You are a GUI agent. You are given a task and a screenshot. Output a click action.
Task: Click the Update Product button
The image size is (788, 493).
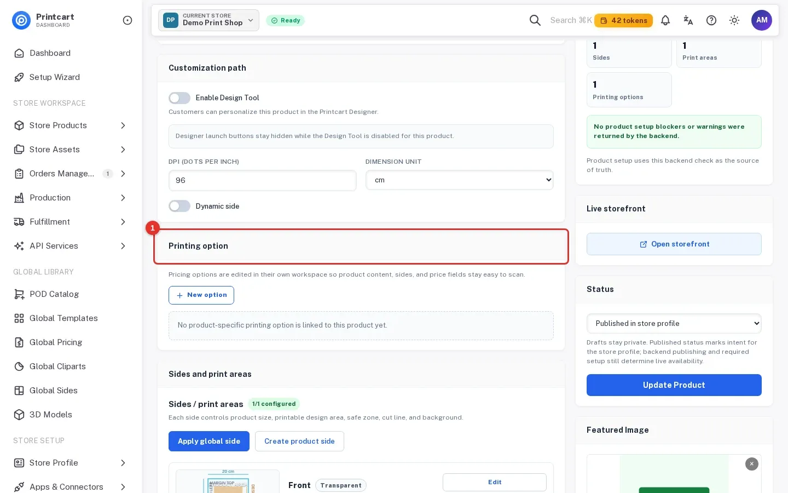click(x=674, y=385)
